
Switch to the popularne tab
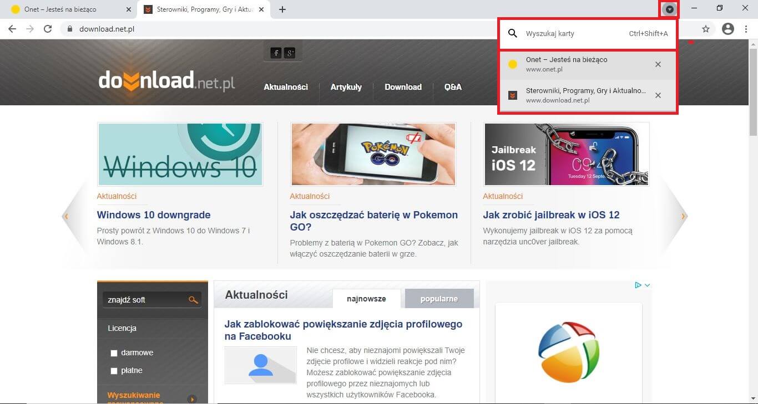[x=439, y=299]
